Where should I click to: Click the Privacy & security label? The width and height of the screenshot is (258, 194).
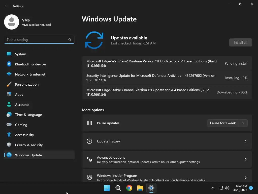tap(29, 145)
